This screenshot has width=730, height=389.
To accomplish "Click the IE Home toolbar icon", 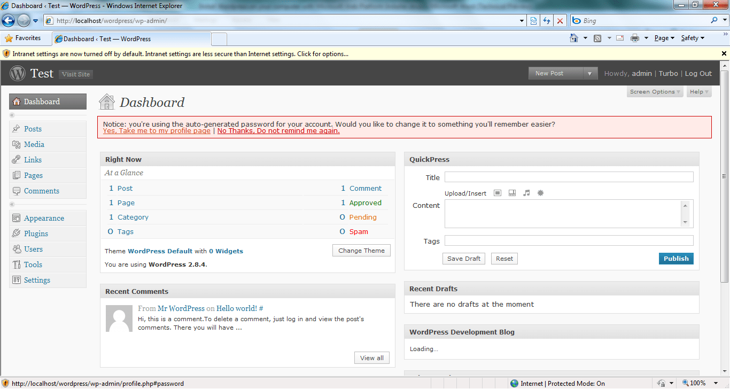I will (574, 38).
